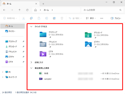The height and width of the screenshot is (94, 125).
Task: Toggle the プレビュー pane
Action: [116, 18]
